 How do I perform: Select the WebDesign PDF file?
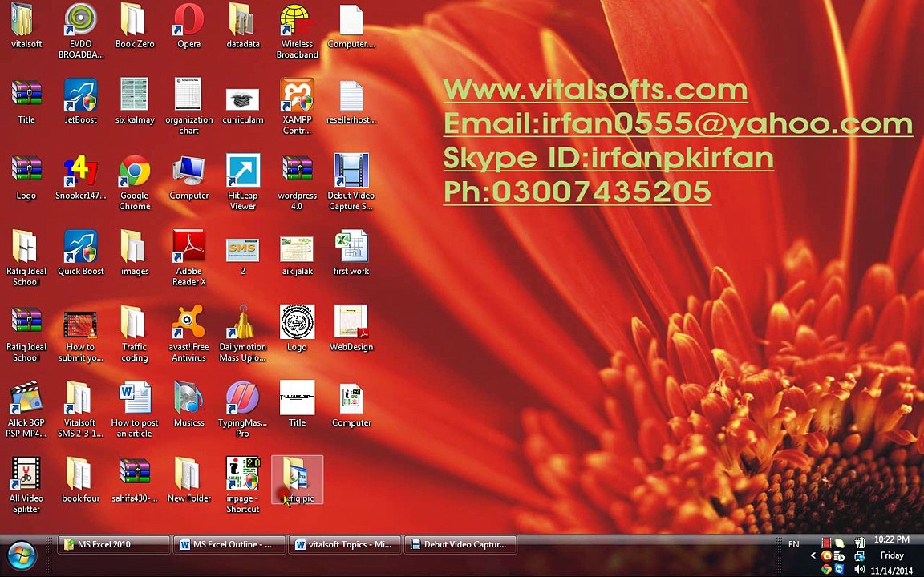pyautogui.click(x=351, y=329)
